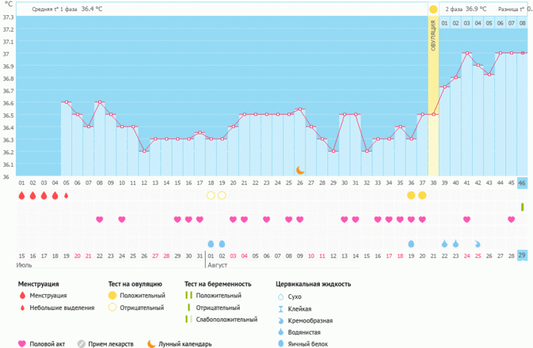Click negative ovulation test circle on day 18

click(211, 195)
